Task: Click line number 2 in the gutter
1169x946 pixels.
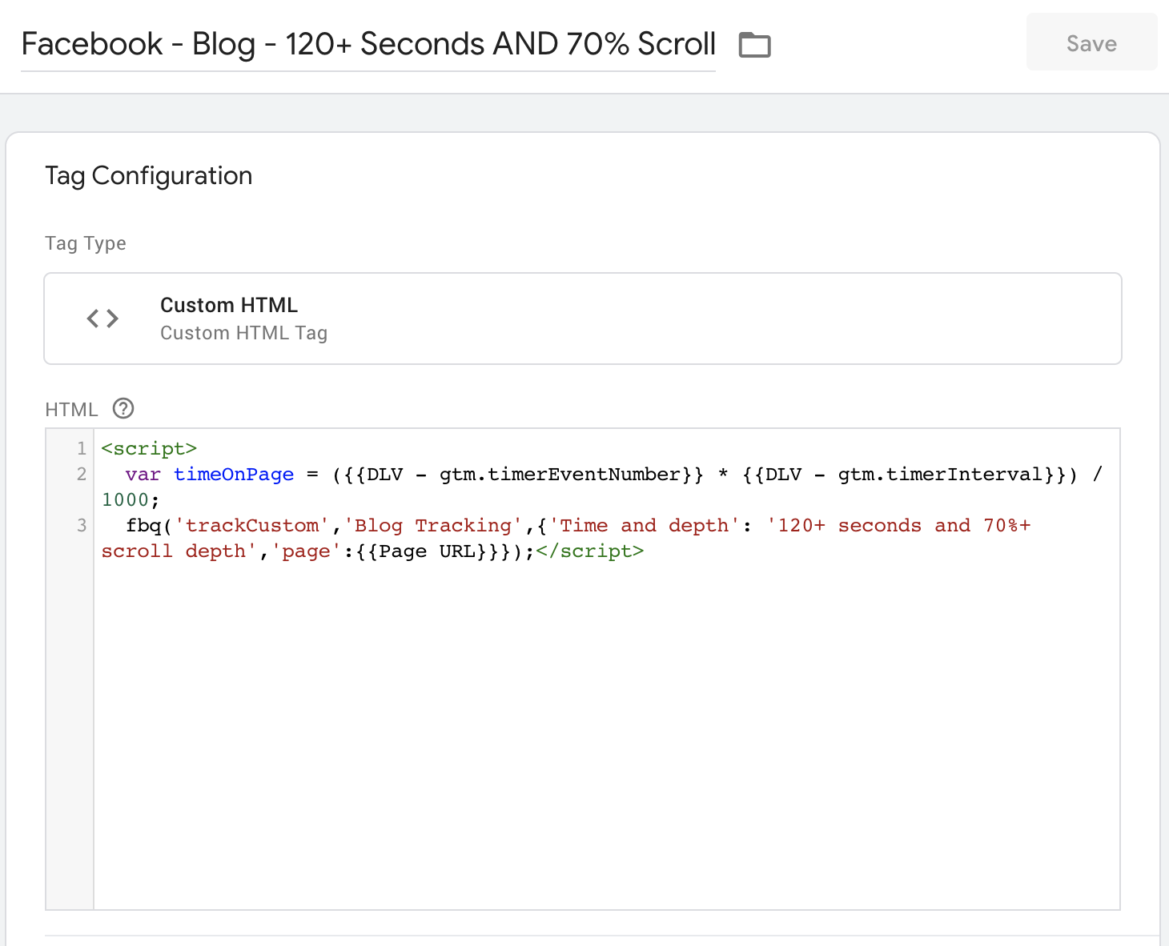Action: click(x=81, y=474)
